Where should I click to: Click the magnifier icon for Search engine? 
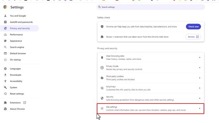point(5,47)
